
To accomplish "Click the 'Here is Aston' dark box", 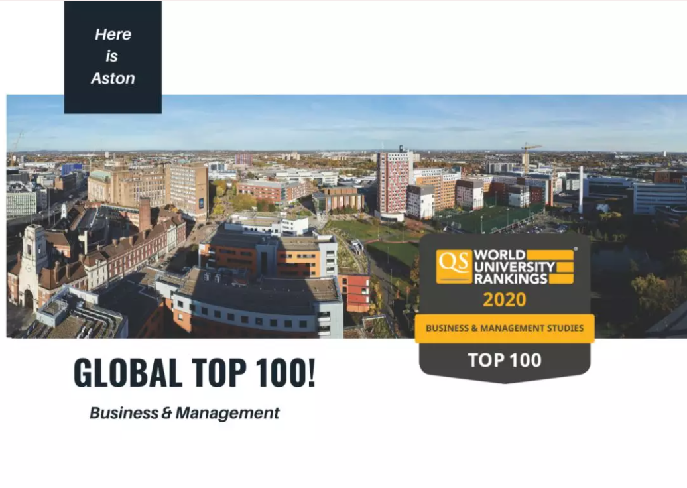I will pos(113,57).
